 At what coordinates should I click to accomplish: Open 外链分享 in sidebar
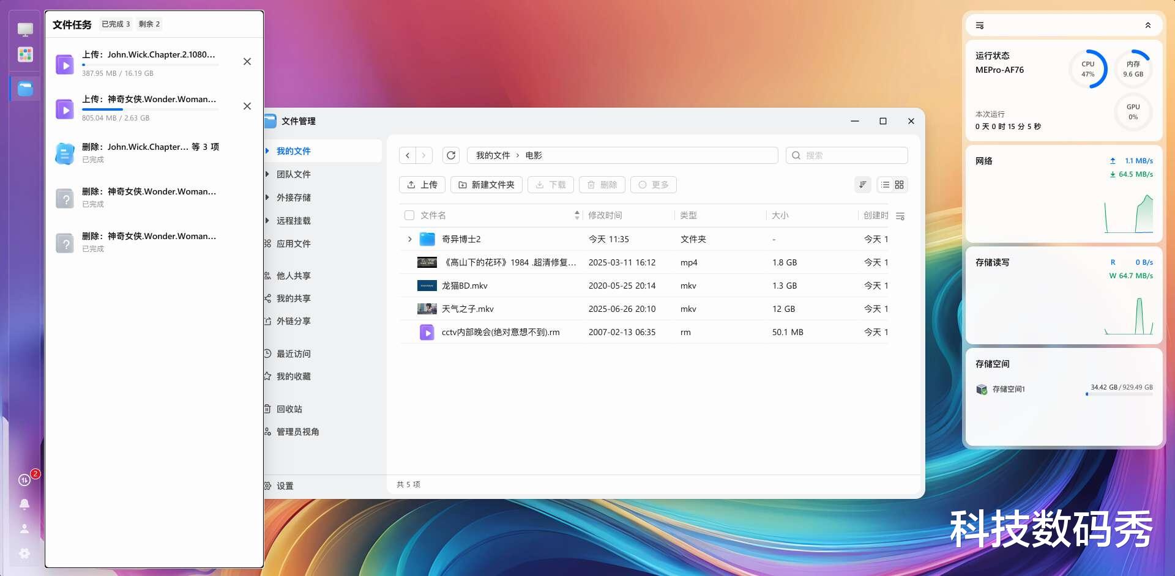click(x=293, y=321)
